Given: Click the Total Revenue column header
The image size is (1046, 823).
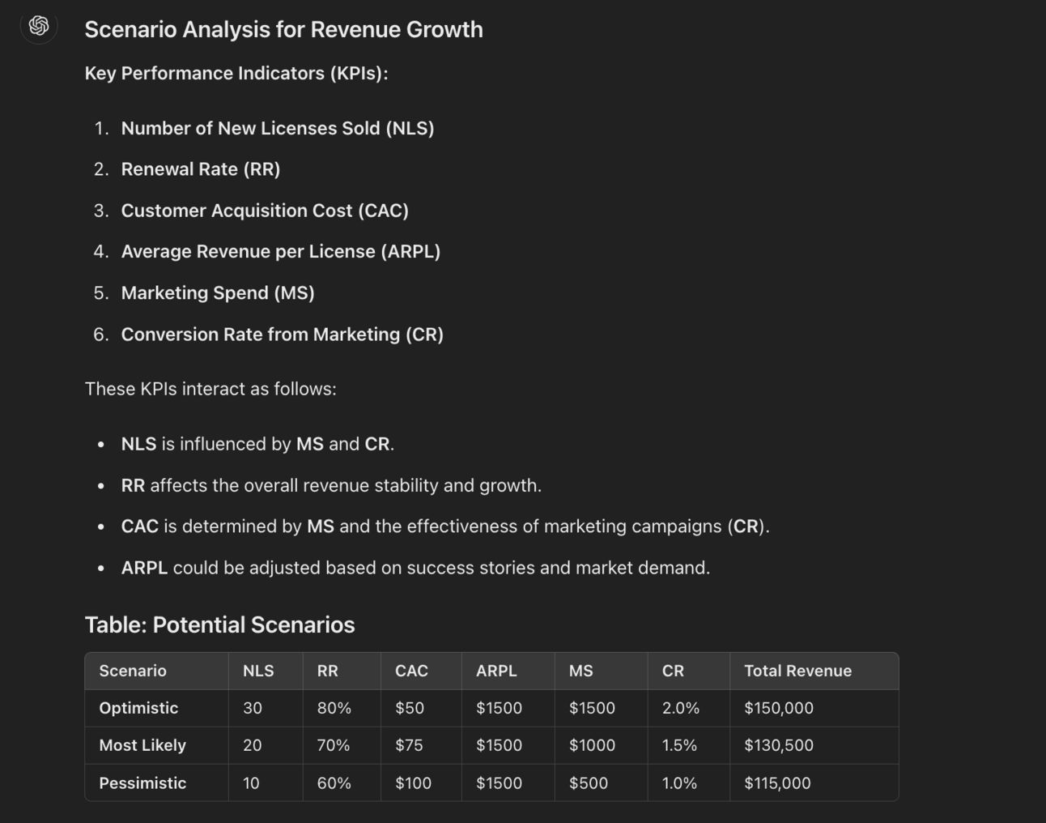Looking at the screenshot, I should 797,671.
